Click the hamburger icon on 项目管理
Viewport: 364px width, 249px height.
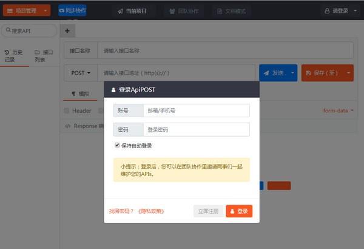pos(10,11)
